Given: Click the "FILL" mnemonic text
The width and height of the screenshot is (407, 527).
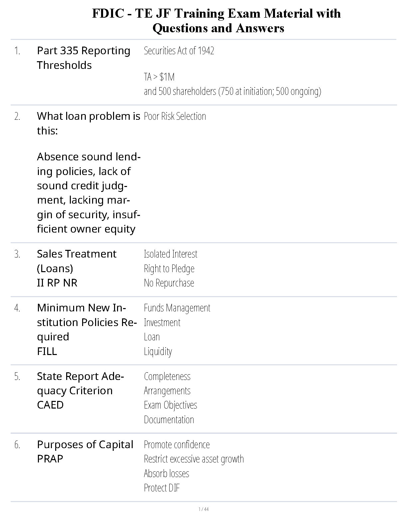Looking at the screenshot, I should coord(47,351).
